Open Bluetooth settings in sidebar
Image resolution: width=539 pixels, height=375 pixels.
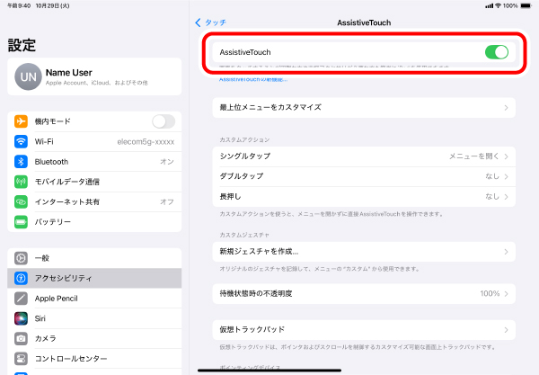[x=94, y=162]
